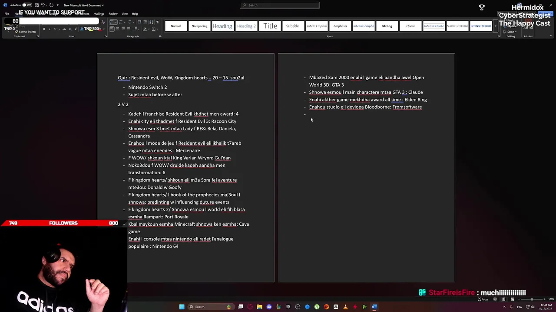Apply the Normal style
This screenshot has height=312, width=556.
[x=176, y=26]
